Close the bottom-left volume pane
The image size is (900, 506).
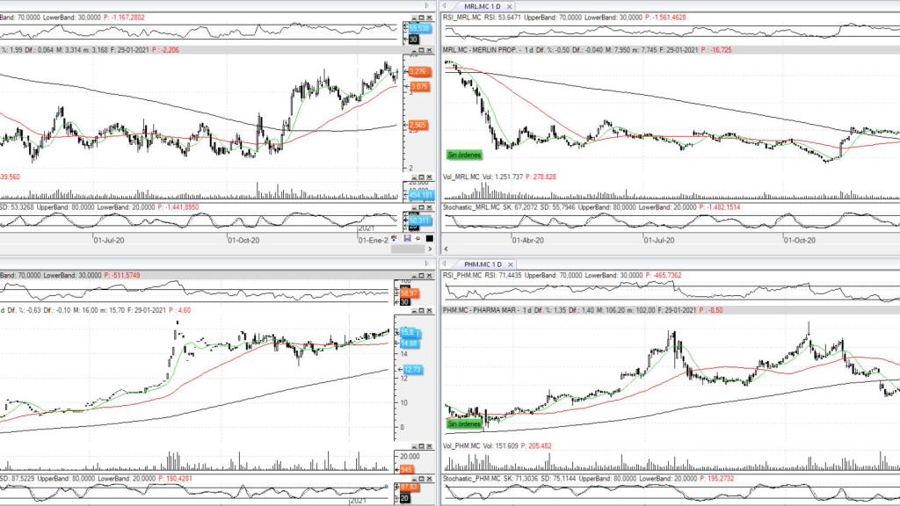428,445
